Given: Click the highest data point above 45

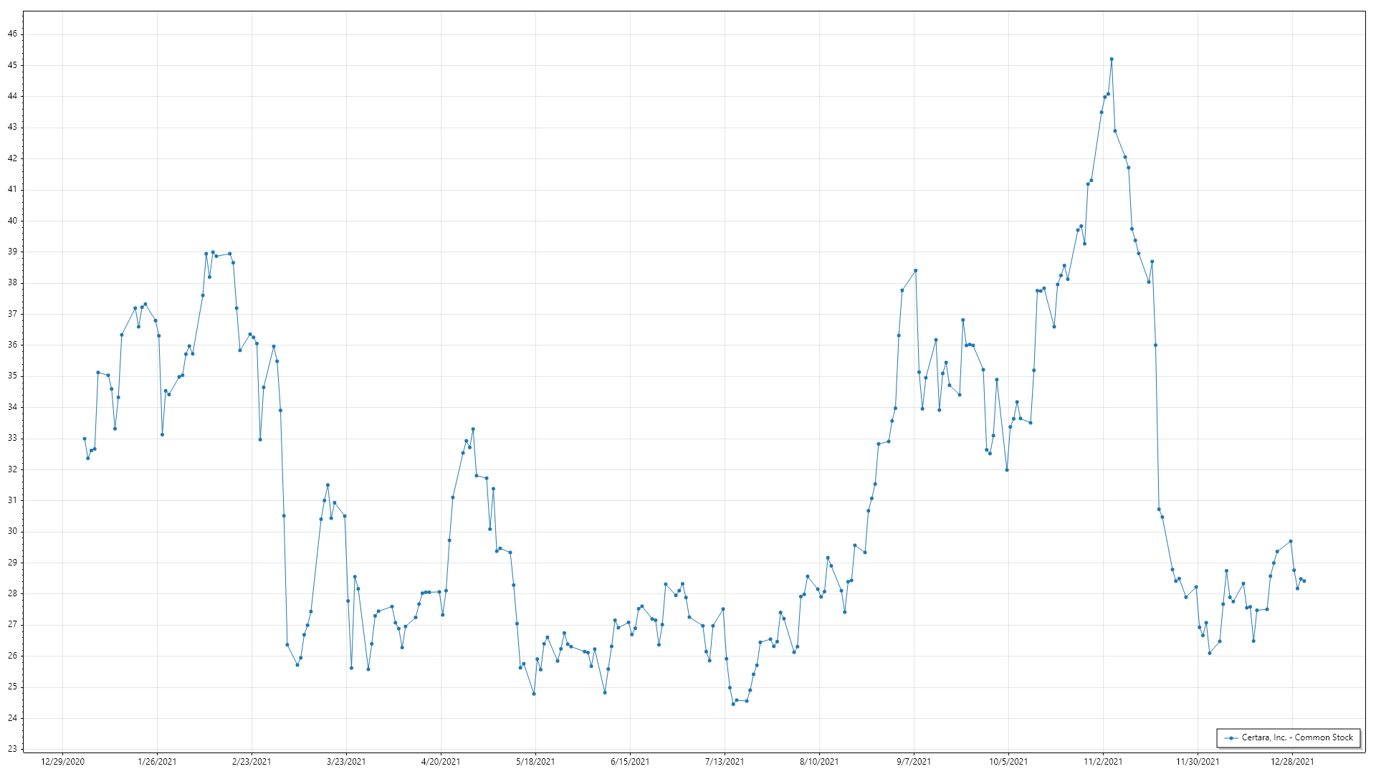Looking at the screenshot, I should pos(1112,59).
